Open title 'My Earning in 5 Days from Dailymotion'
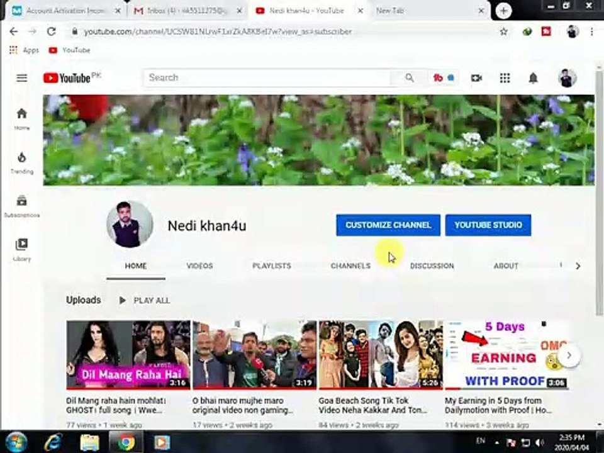The width and height of the screenshot is (604, 453). click(x=498, y=406)
